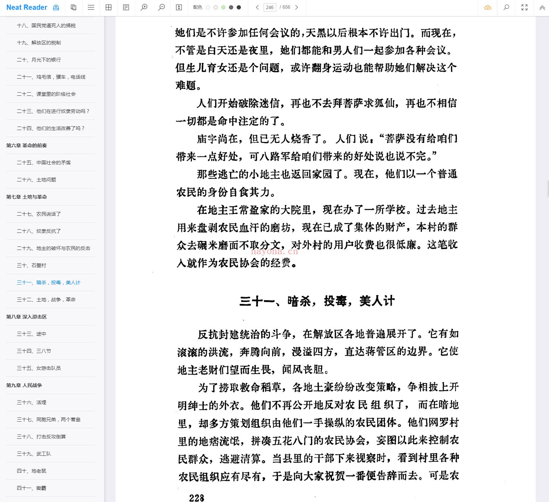Zoom in with the plus magnifier
Screen dimensions: 549x502
click(x=144, y=7)
